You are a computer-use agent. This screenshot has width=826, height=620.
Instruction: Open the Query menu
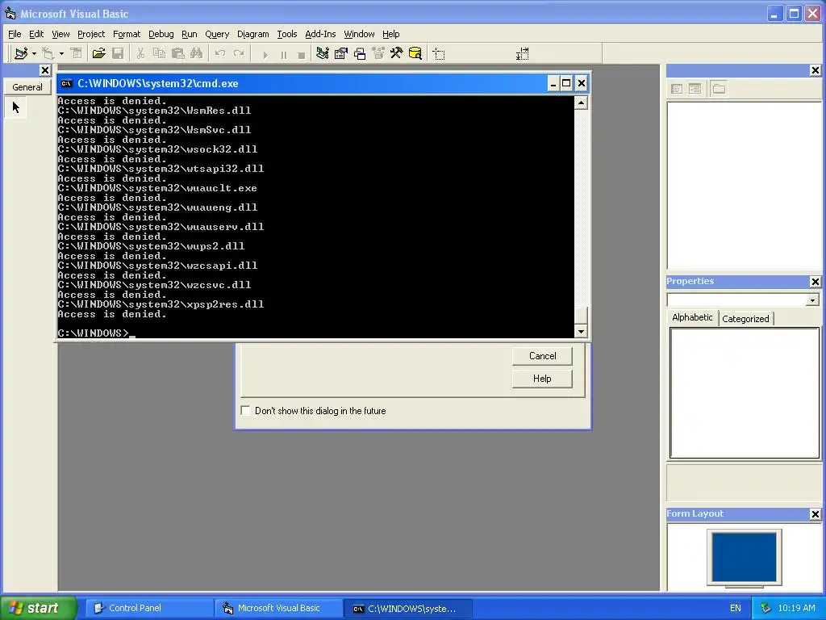(217, 34)
